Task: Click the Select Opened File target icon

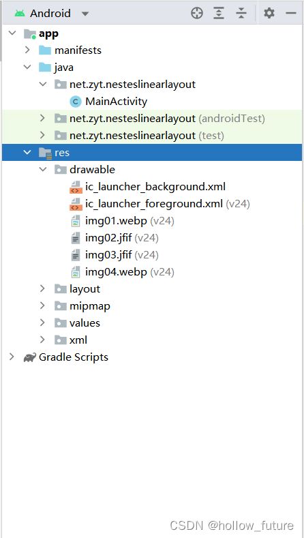Action: [x=197, y=14]
